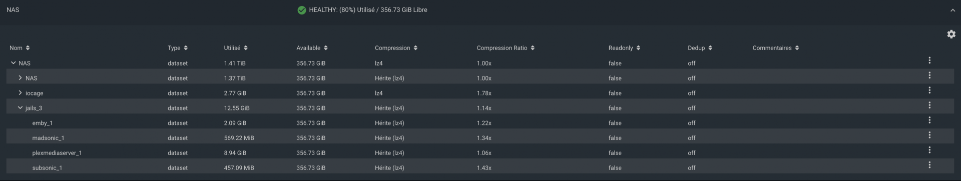Screen dimensions: 961x181
Task: Collapse the NAS pool panel chevron
Action: coord(952,10)
